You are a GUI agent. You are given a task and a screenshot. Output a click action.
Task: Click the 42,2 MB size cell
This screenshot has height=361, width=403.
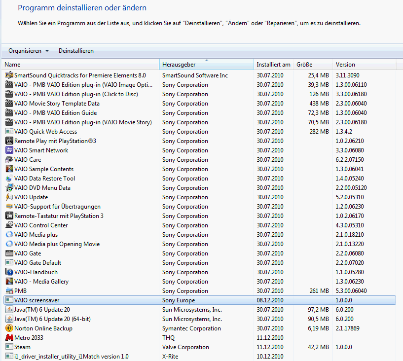[318, 347]
